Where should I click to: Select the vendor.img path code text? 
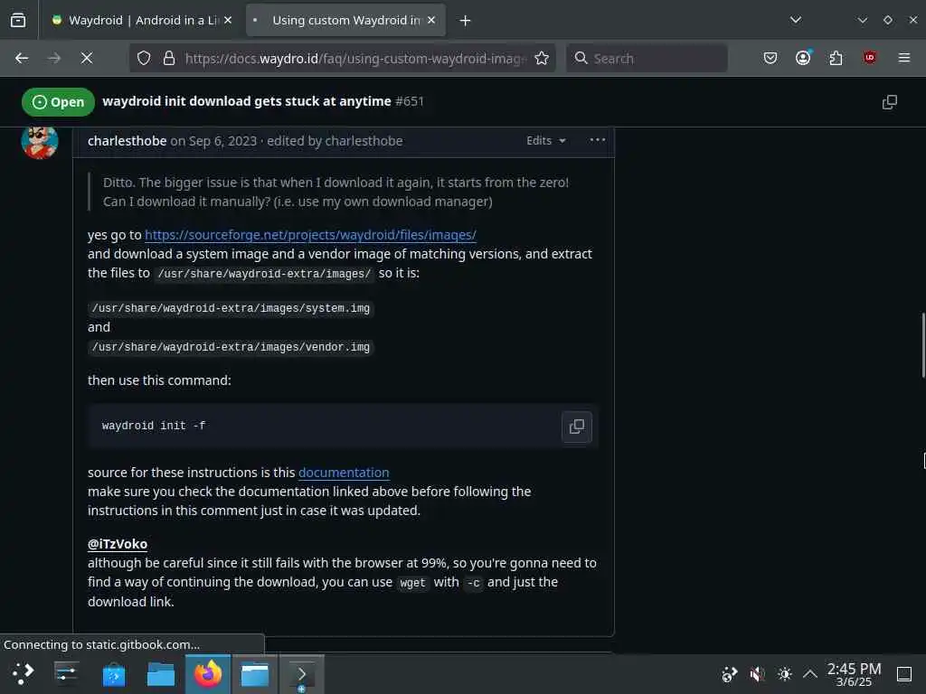231,347
